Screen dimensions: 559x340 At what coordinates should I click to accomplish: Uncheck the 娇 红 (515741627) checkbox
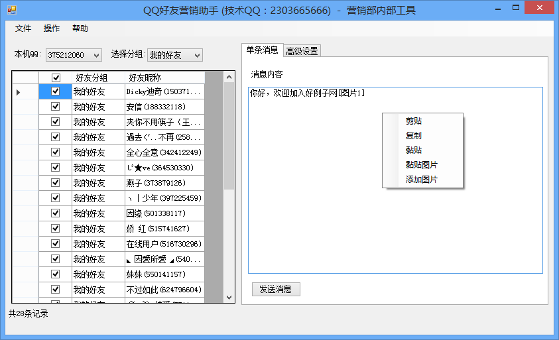55,229
